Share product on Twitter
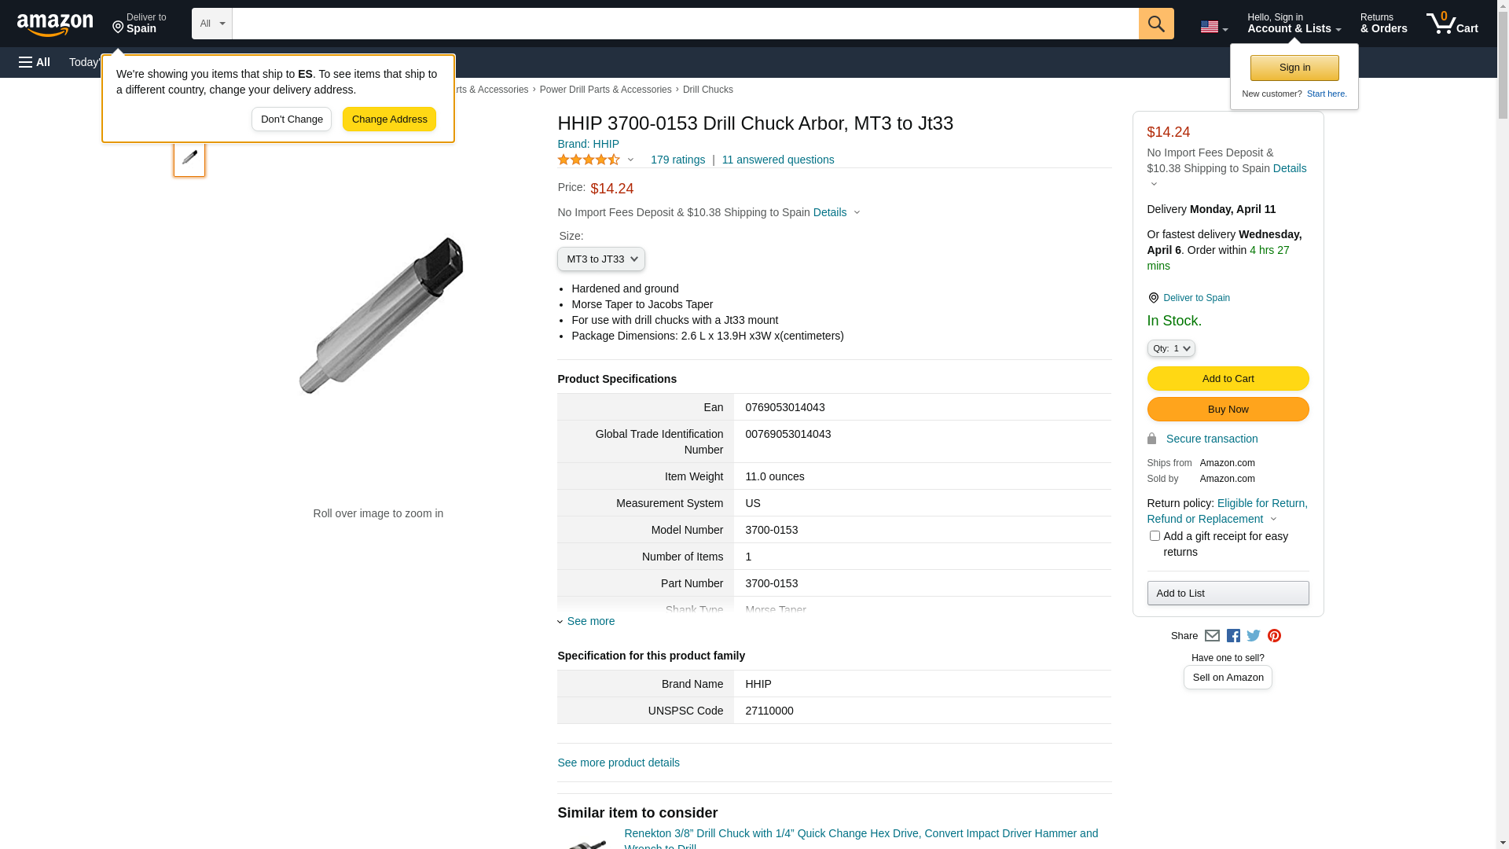The height and width of the screenshot is (849, 1509). pyautogui.click(x=1254, y=636)
